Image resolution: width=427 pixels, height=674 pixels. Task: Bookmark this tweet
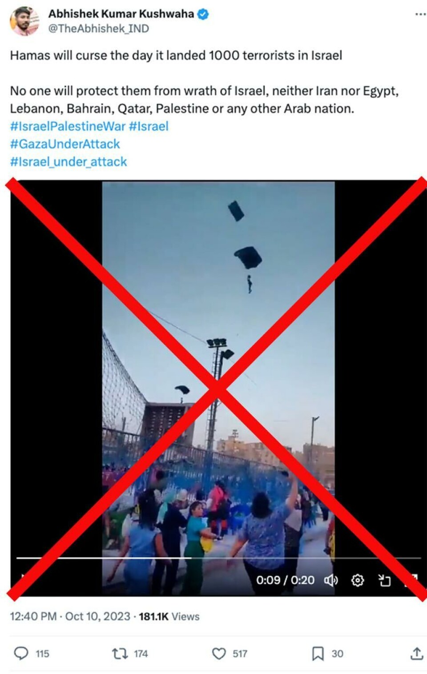point(318,654)
